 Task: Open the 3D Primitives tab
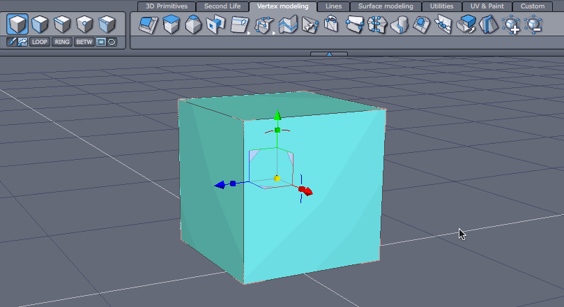pos(167,6)
